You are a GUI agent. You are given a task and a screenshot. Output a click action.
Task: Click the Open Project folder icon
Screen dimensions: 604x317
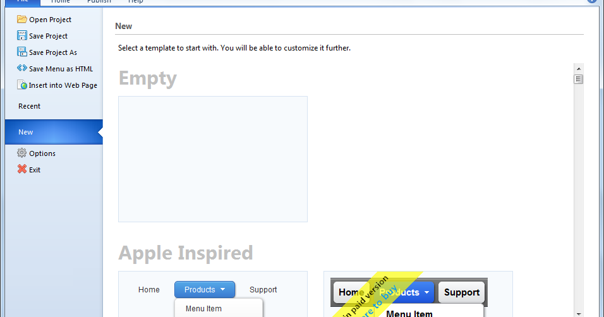pos(22,19)
